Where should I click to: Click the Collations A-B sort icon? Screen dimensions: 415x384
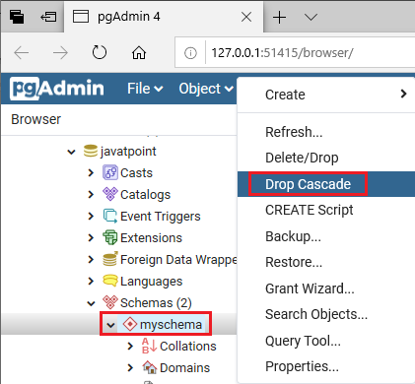[149, 346]
